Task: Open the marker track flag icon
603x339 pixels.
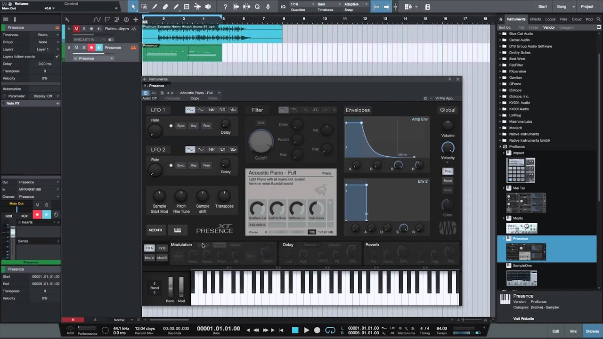Action: pyautogui.click(x=108, y=19)
